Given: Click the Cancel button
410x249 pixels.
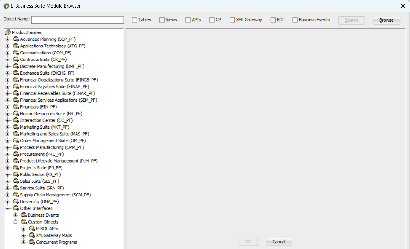Looking at the screenshot, I should (279, 242).
